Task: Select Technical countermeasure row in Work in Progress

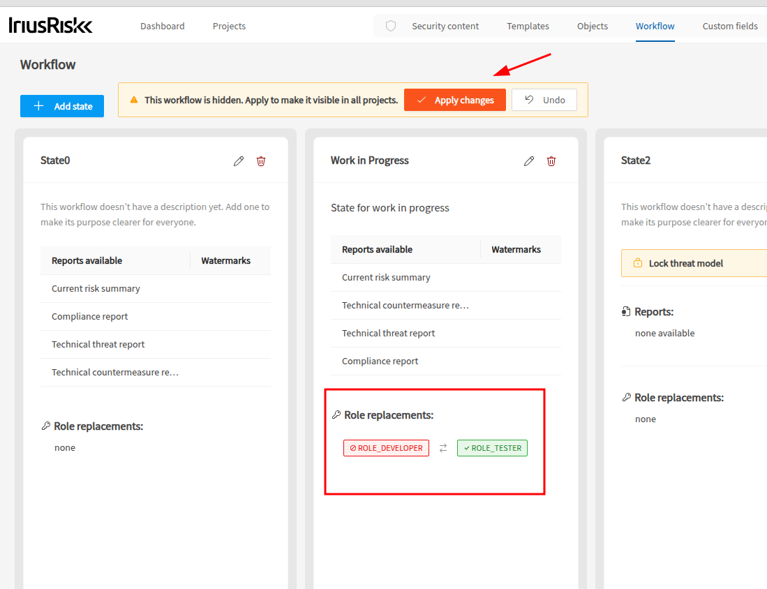Action: click(446, 305)
